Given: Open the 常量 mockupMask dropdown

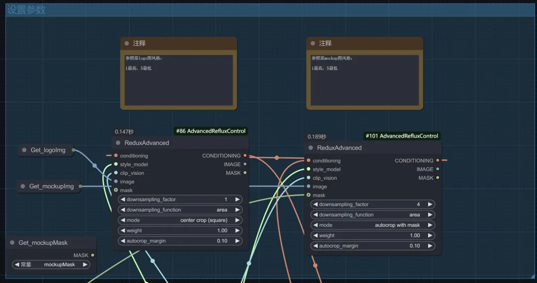Looking at the screenshot, I should 51,265.
